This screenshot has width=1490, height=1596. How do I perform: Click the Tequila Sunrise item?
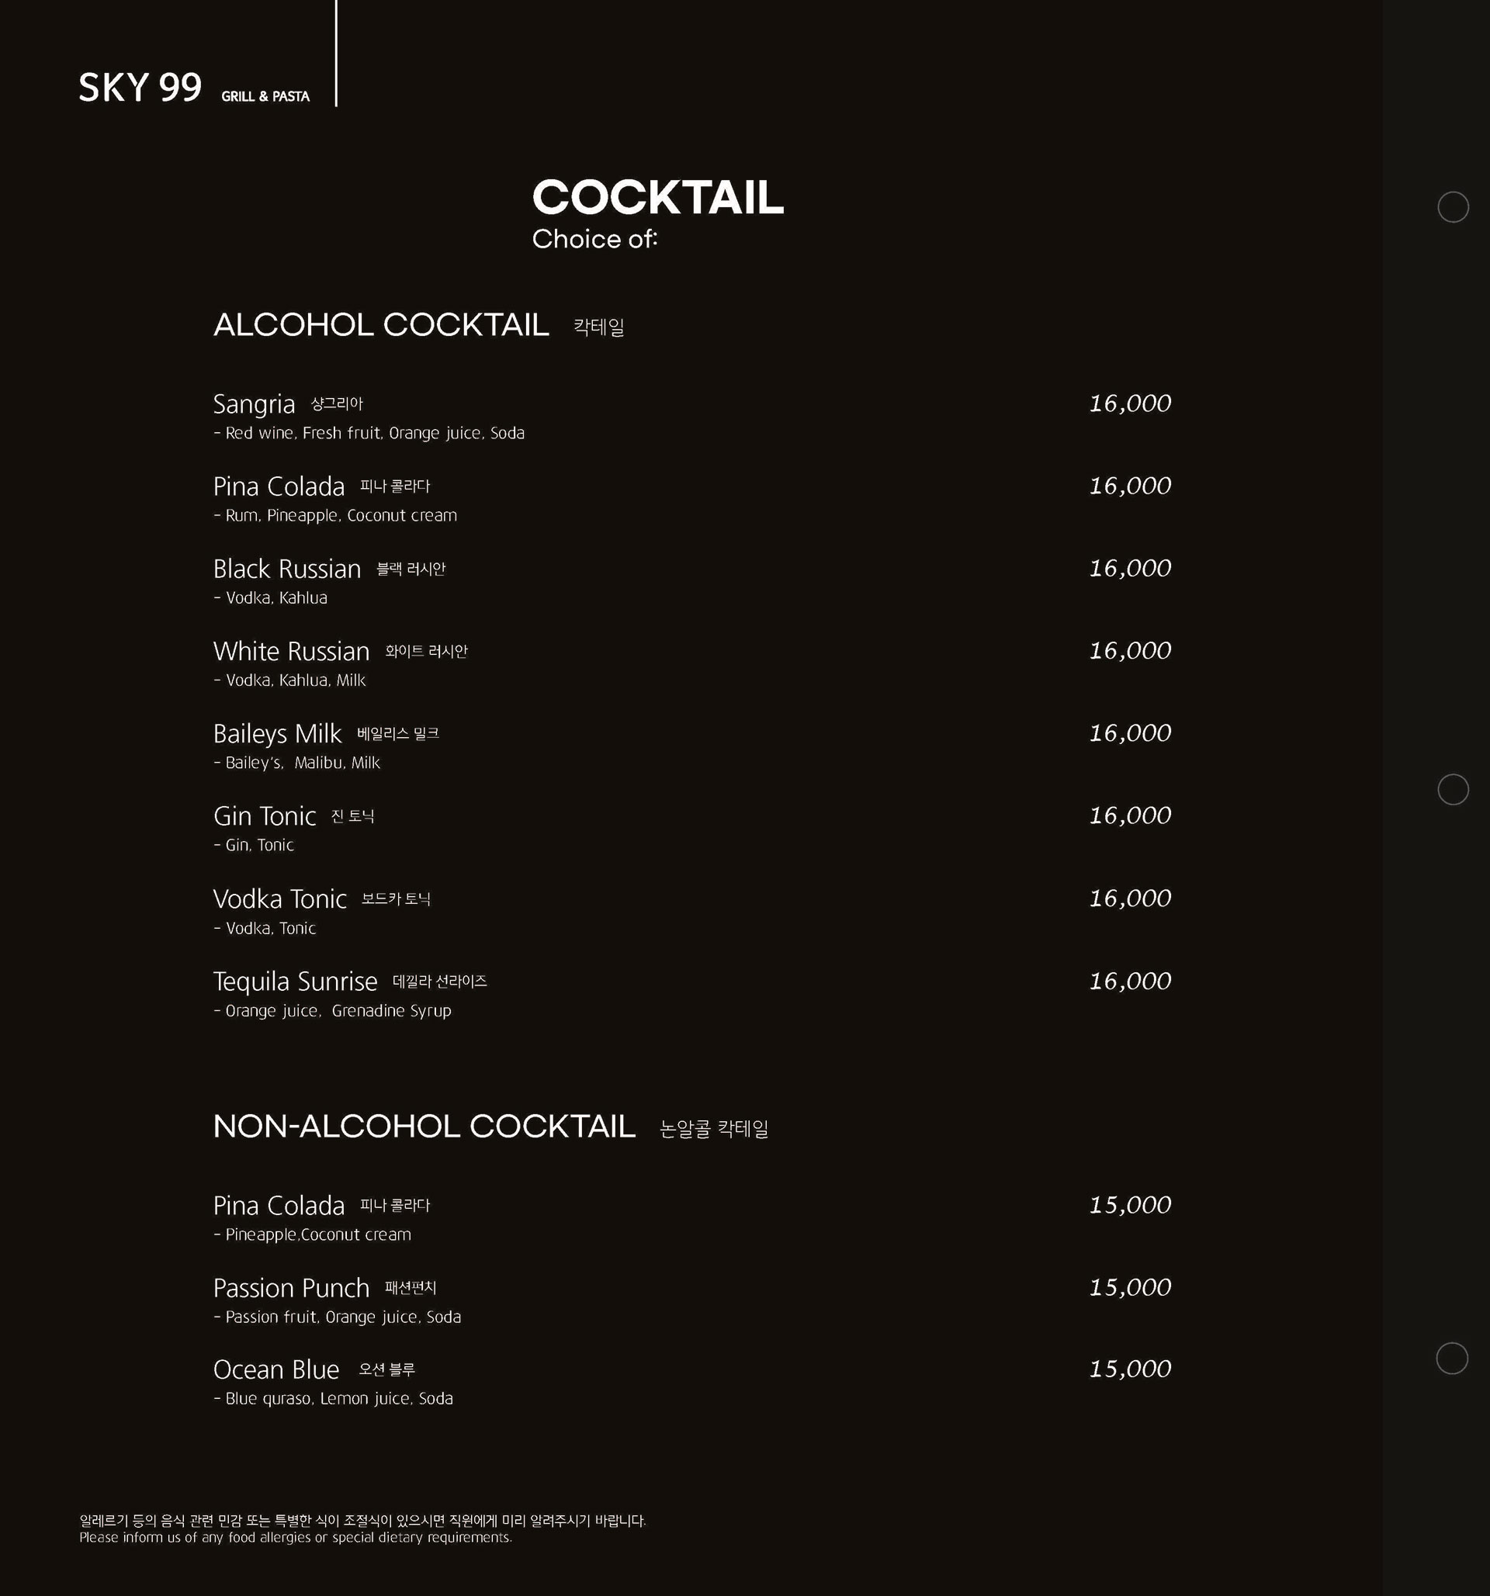point(296,981)
